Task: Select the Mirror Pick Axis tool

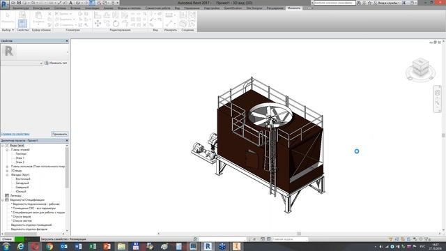Action: 116,15
